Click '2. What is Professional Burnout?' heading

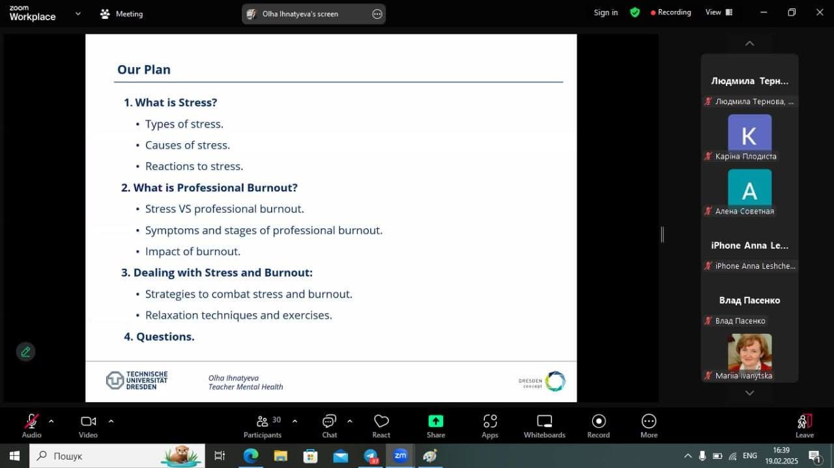click(209, 187)
